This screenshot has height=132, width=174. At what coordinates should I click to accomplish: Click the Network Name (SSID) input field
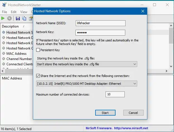[101, 23]
